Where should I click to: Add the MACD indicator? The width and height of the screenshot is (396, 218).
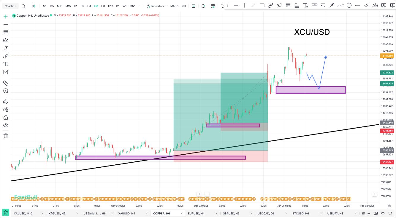[174, 6]
